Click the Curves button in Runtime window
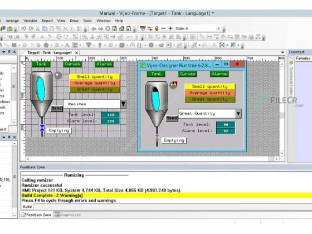 pyautogui.click(x=187, y=74)
